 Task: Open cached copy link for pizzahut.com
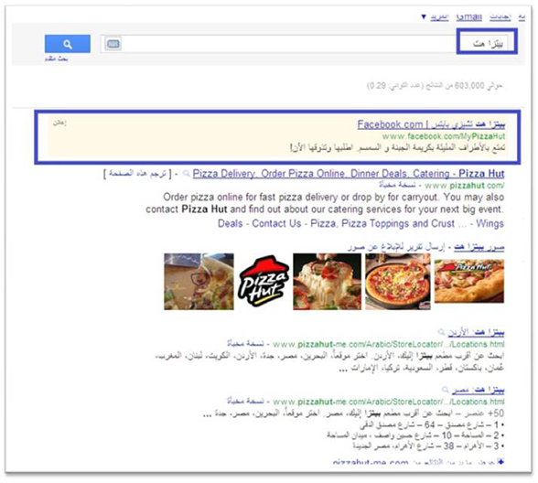pos(397,185)
